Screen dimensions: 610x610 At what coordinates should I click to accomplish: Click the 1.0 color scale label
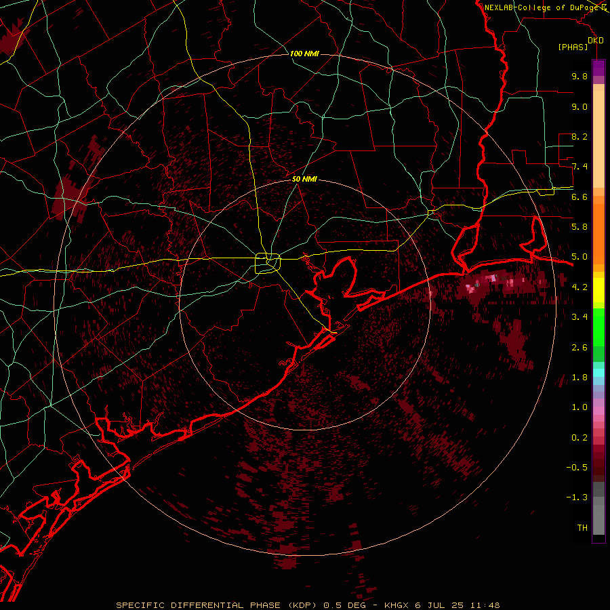coord(579,407)
